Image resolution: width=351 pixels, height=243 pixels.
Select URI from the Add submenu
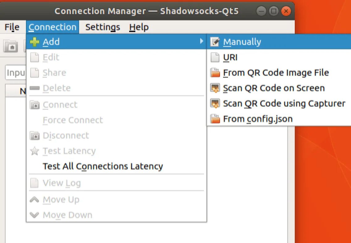pyautogui.click(x=279, y=57)
